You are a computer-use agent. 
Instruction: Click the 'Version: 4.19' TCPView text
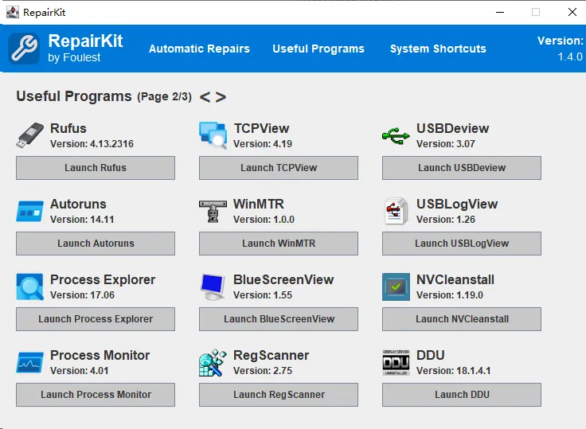coord(263,144)
